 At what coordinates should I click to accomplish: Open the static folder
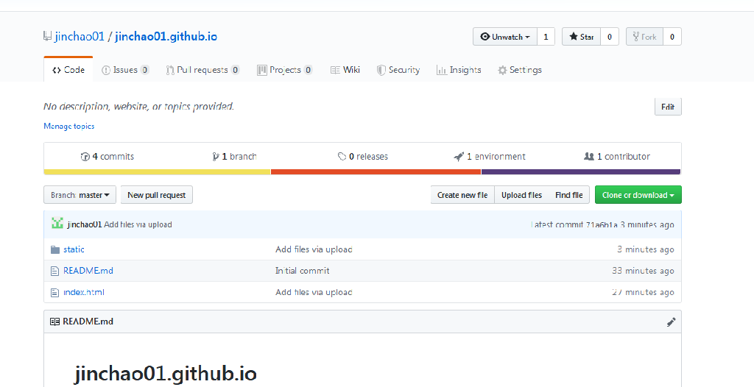click(74, 249)
